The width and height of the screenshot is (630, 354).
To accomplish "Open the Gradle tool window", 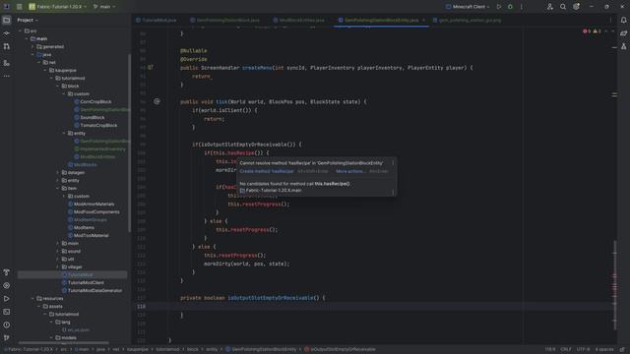I will point(623,33).
